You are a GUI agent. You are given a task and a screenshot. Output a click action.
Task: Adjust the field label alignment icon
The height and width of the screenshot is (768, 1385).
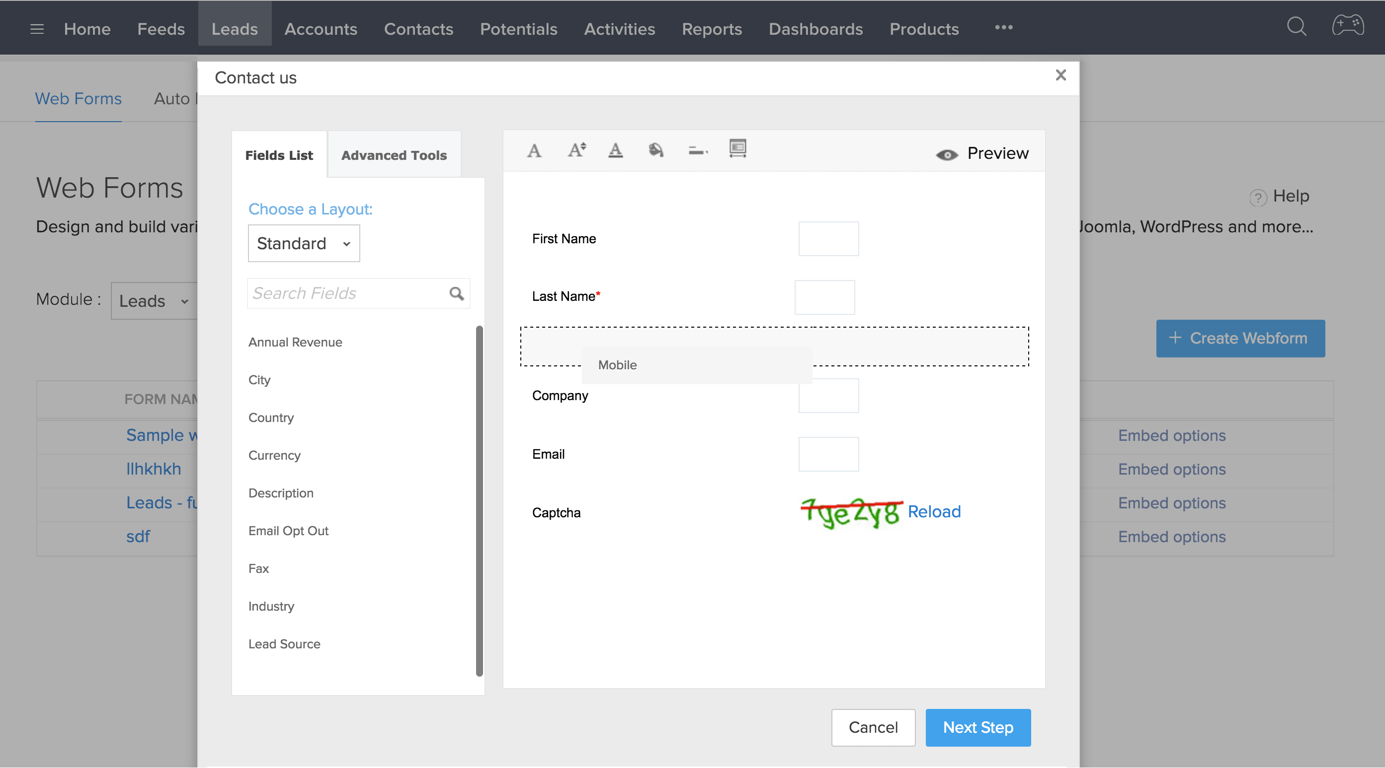coord(697,151)
